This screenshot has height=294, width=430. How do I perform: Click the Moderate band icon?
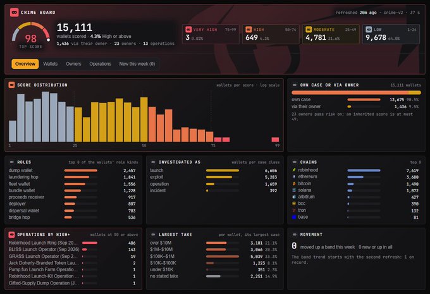pos(309,29)
